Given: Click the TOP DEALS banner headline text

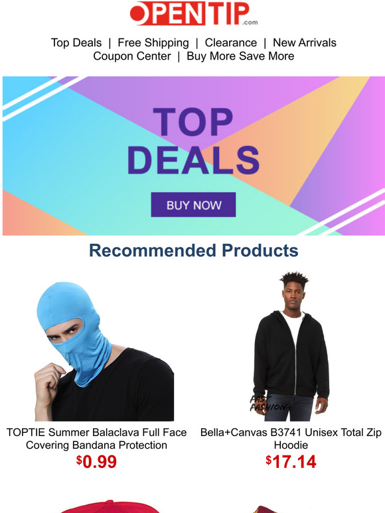Looking at the screenshot, I should [193, 141].
